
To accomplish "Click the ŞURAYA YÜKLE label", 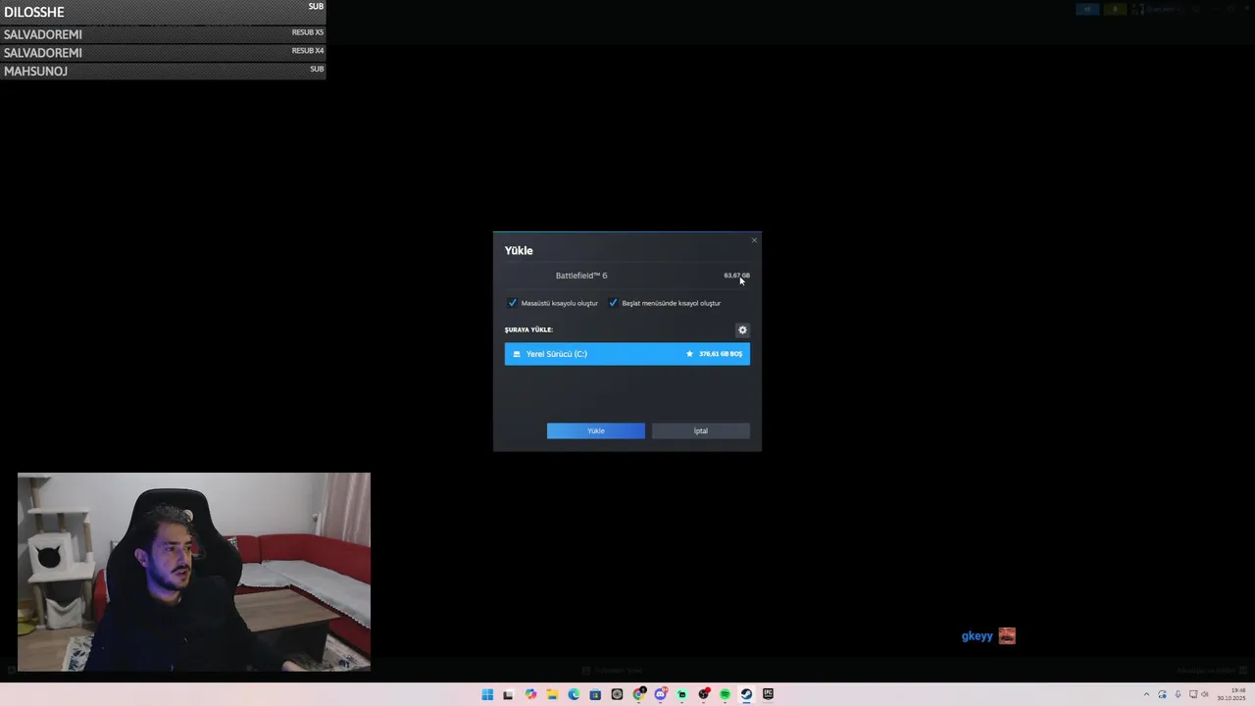I will click(528, 329).
